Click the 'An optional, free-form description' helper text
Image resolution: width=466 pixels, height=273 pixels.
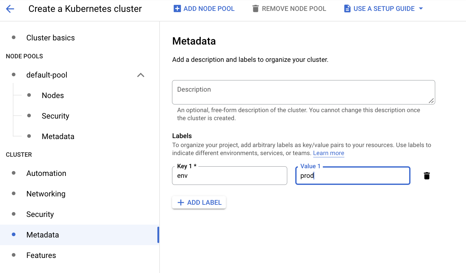coord(298,114)
